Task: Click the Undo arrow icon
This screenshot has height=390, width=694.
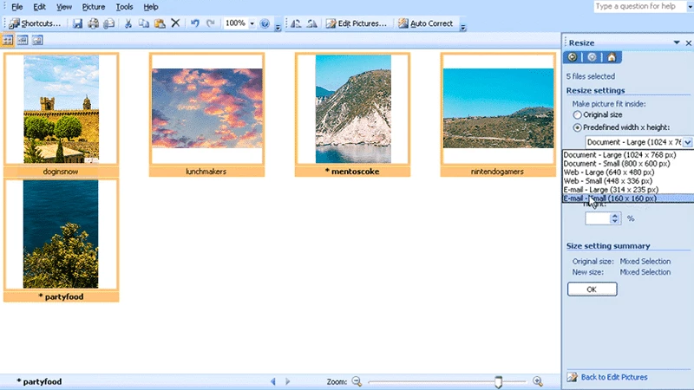Action: tap(195, 23)
